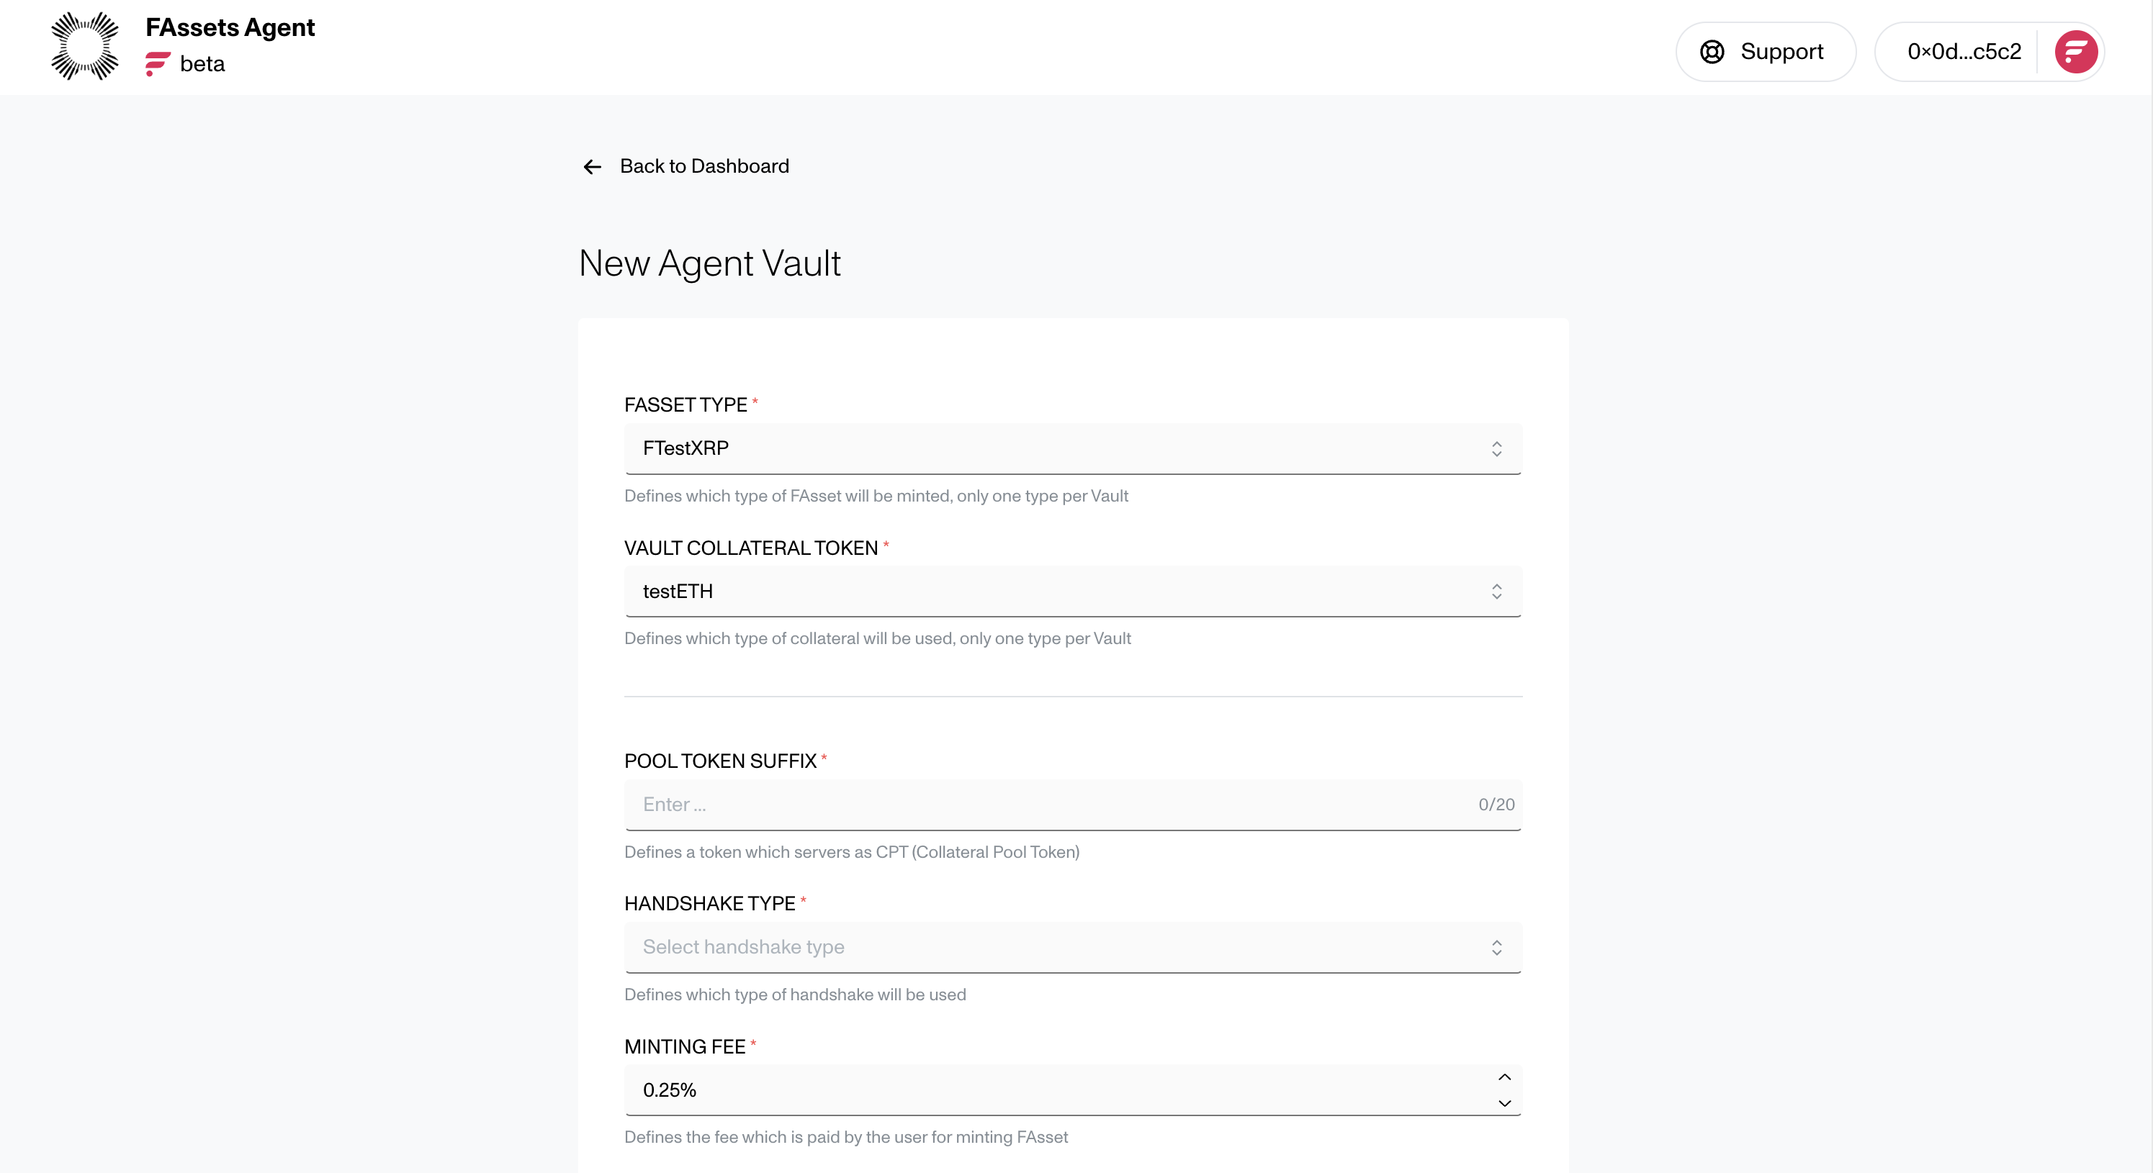Screen dimensions: 2153x1173
Task: Click the FAsset Type selector chevrons
Action: [1496, 448]
